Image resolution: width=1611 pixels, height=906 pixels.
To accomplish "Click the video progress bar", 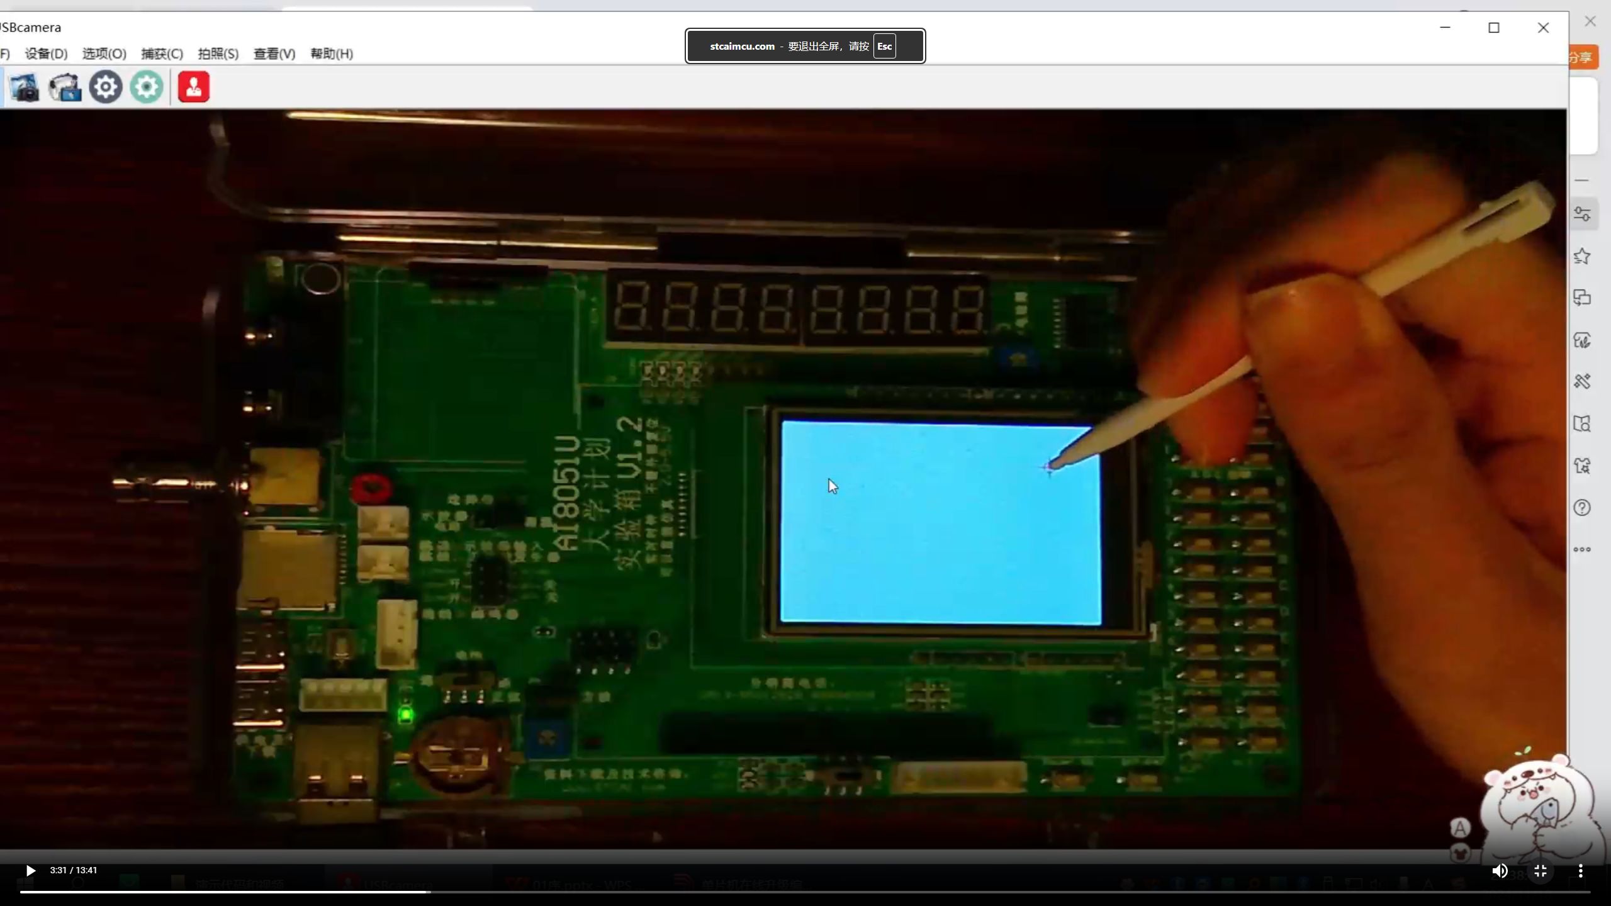I will coord(805,892).
